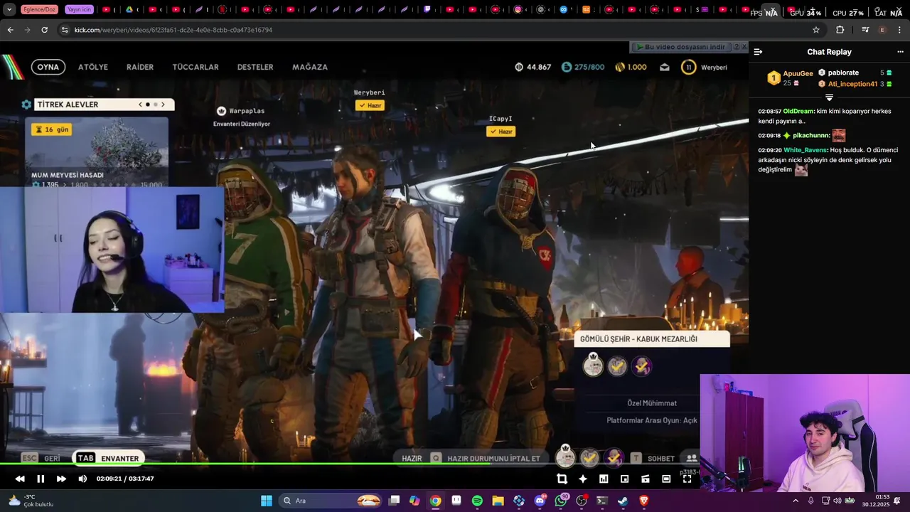Toggle Weryberi's Hazır ready badge
910x512 pixels.
click(370, 105)
